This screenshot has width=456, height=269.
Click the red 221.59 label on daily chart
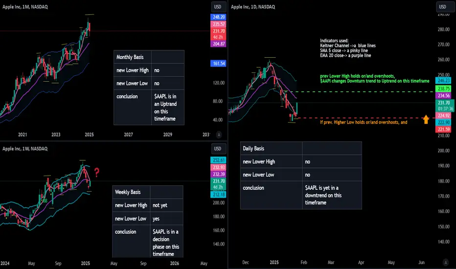pyautogui.click(x=443, y=130)
